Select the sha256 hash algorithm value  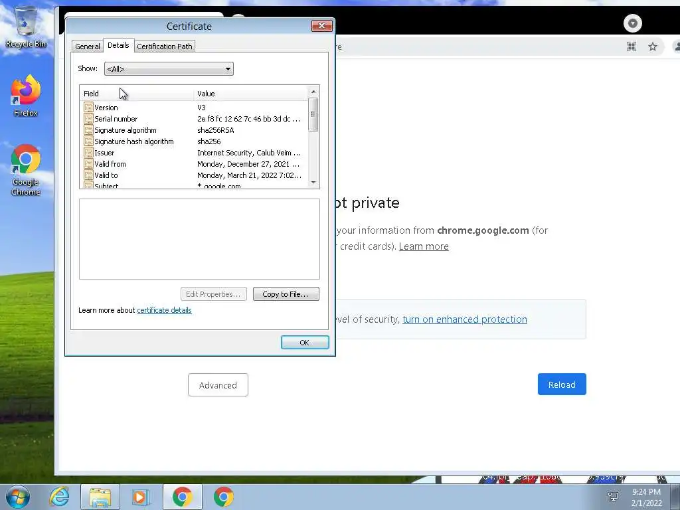[209, 141]
